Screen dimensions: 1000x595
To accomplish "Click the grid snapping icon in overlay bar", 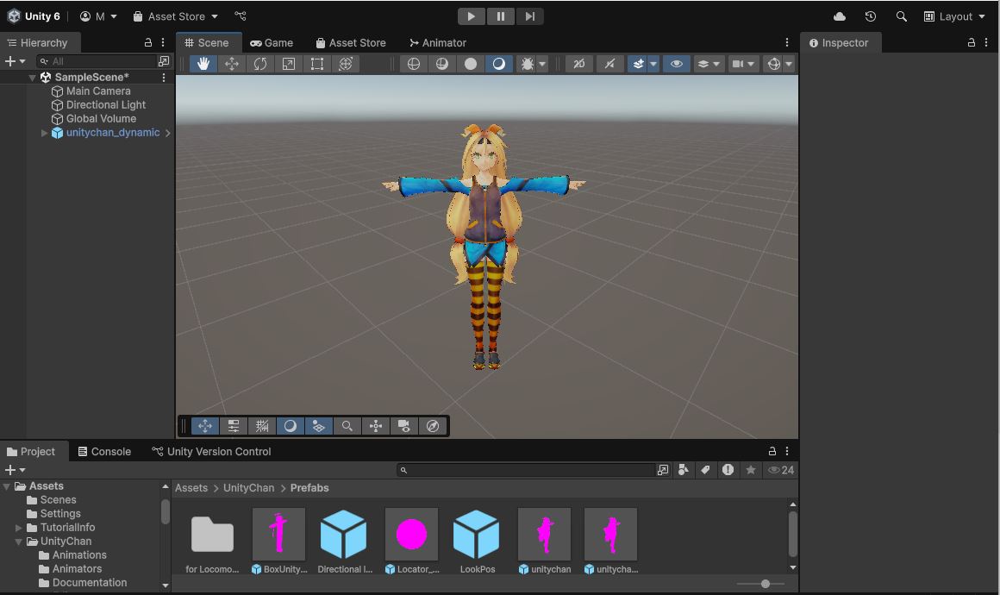I will [x=262, y=426].
